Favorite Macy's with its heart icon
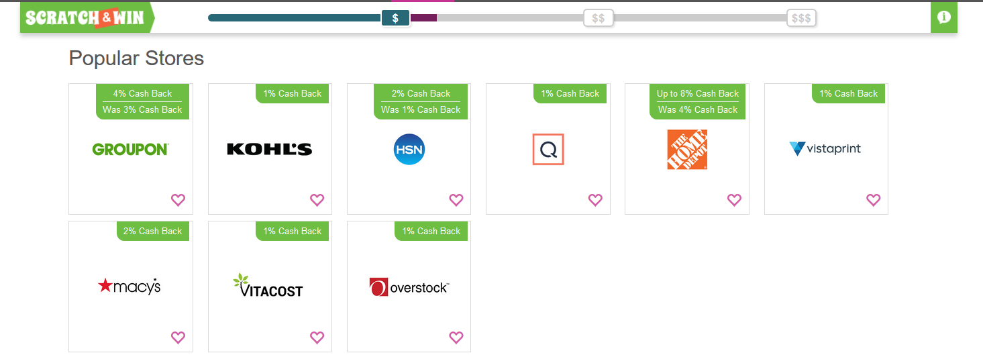Image resolution: width=983 pixels, height=355 pixels. coord(178,338)
